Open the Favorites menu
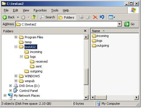The width and height of the screenshot is (142, 109). (x=40, y=10)
